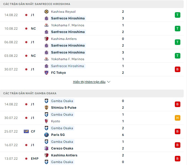187x165 pixels.
Task: Open the Cerezo Osaka team link
Action: (62, 148)
